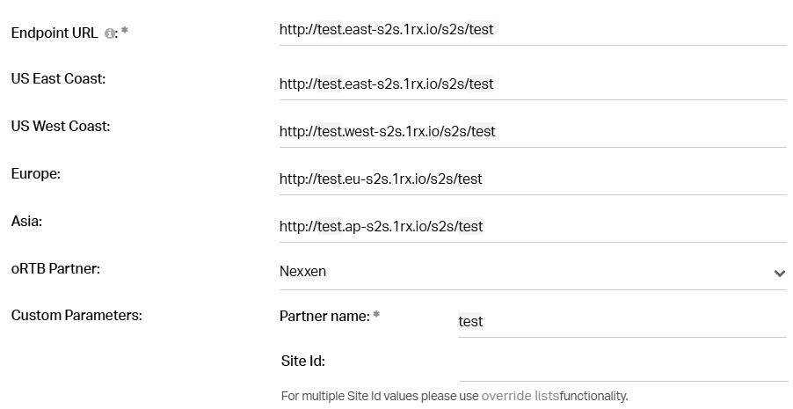Viewport: 793px width, 409px height.
Task: Click the Endpoint URL info icon
Action: (x=109, y=33)
